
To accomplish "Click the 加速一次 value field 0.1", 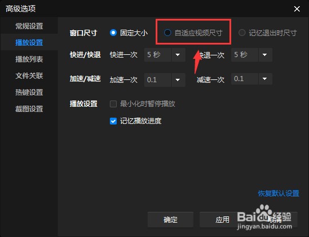I will 158,80.
